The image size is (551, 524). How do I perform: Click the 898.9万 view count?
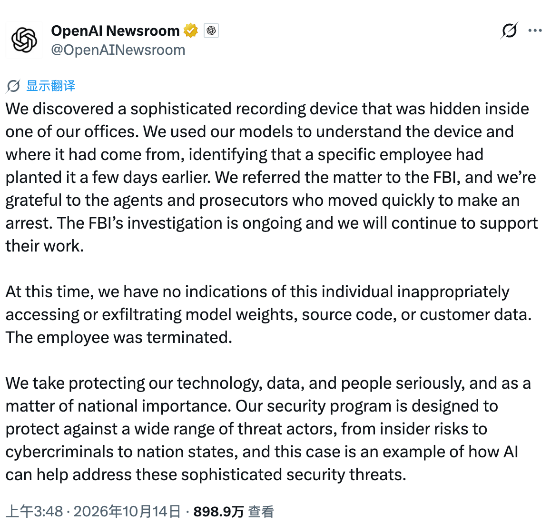click(218, 511)
